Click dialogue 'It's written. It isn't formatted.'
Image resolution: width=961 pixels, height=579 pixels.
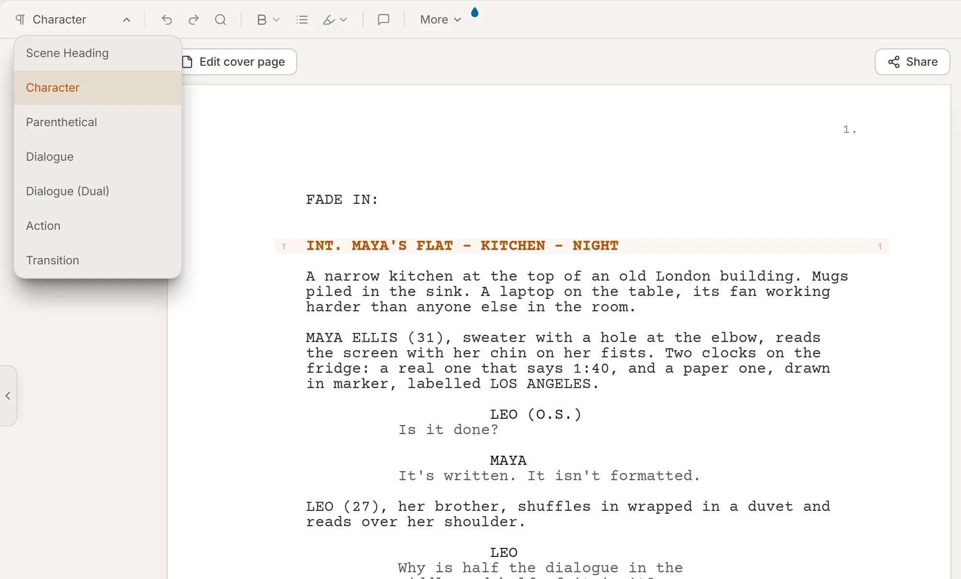550,476
